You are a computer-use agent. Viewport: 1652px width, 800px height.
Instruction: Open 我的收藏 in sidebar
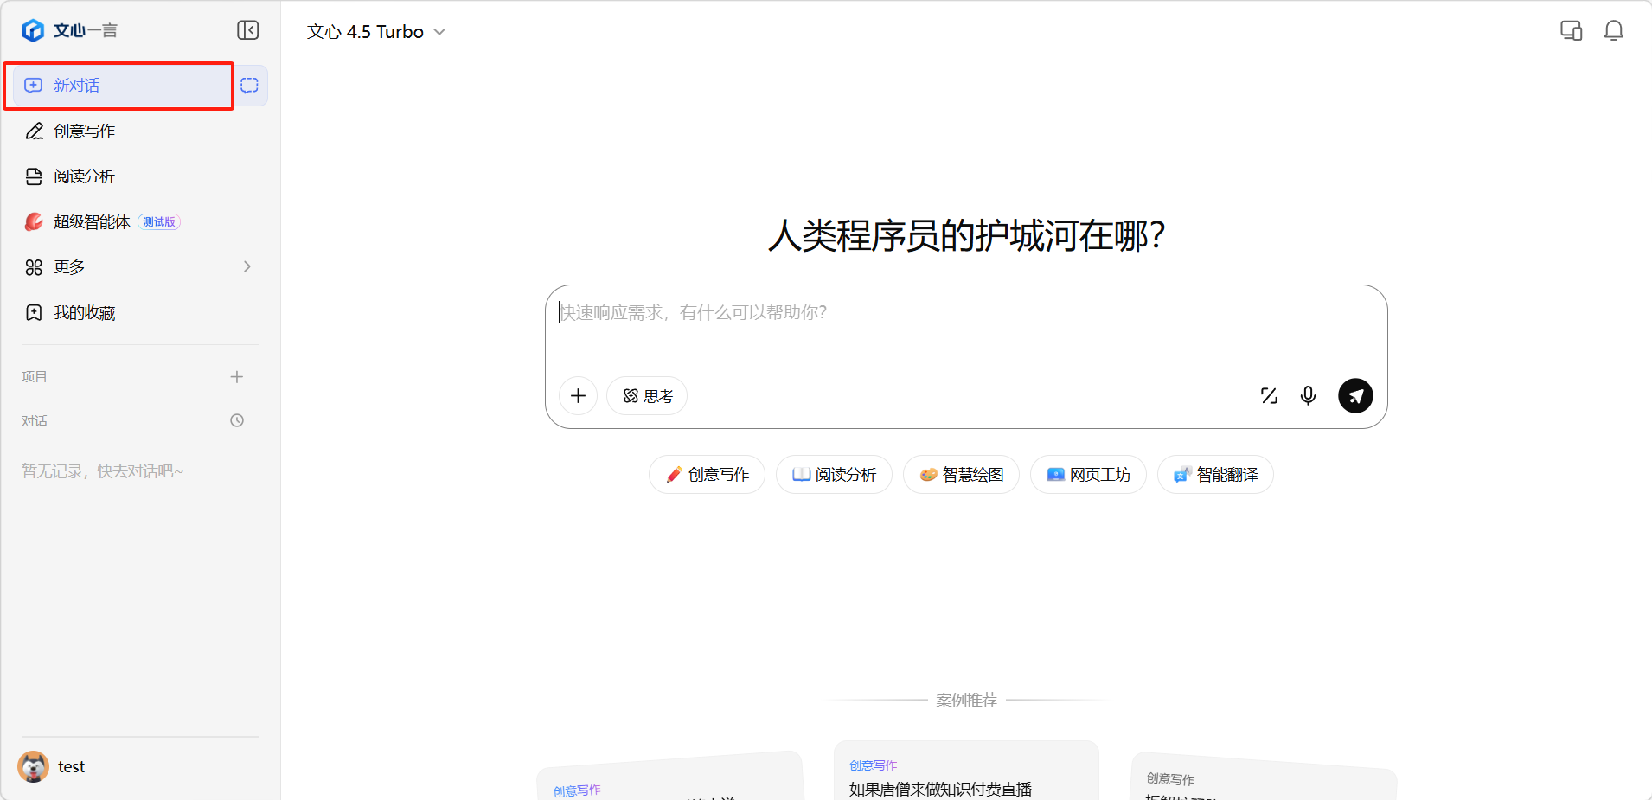(84, 313)
